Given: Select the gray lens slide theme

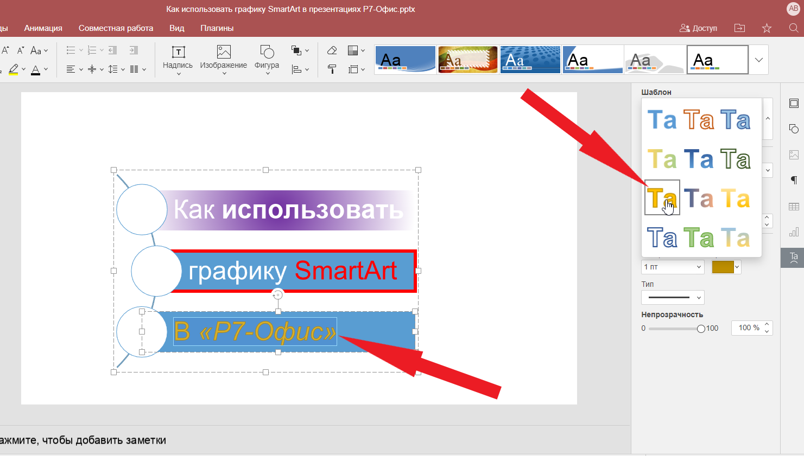Looking at the screenshot, I should coord(655,59).
